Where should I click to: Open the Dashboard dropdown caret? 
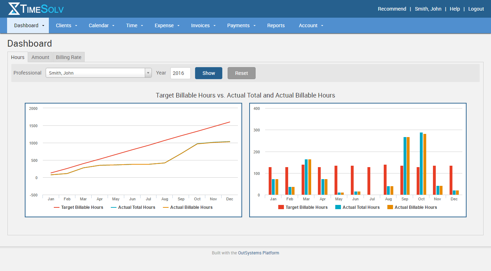(43, 25)
